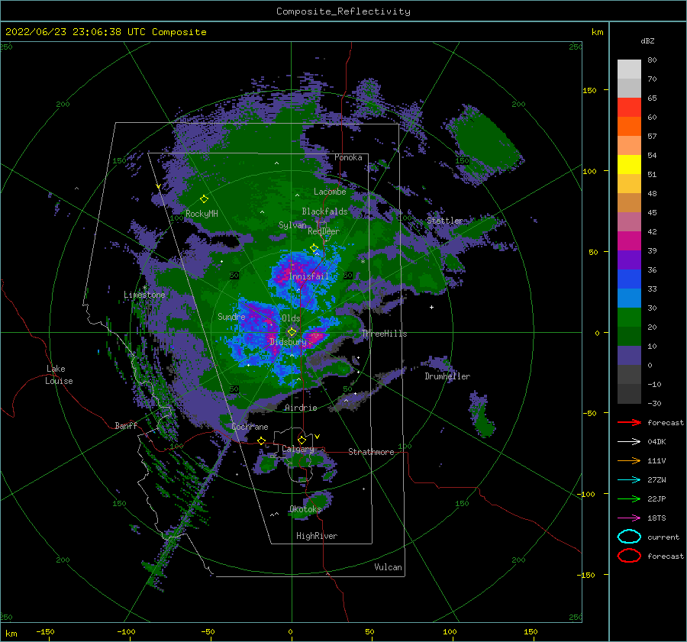Screen dimensions: 687x642
Task: Click the Cochrane city label
Action: (250, 427)
